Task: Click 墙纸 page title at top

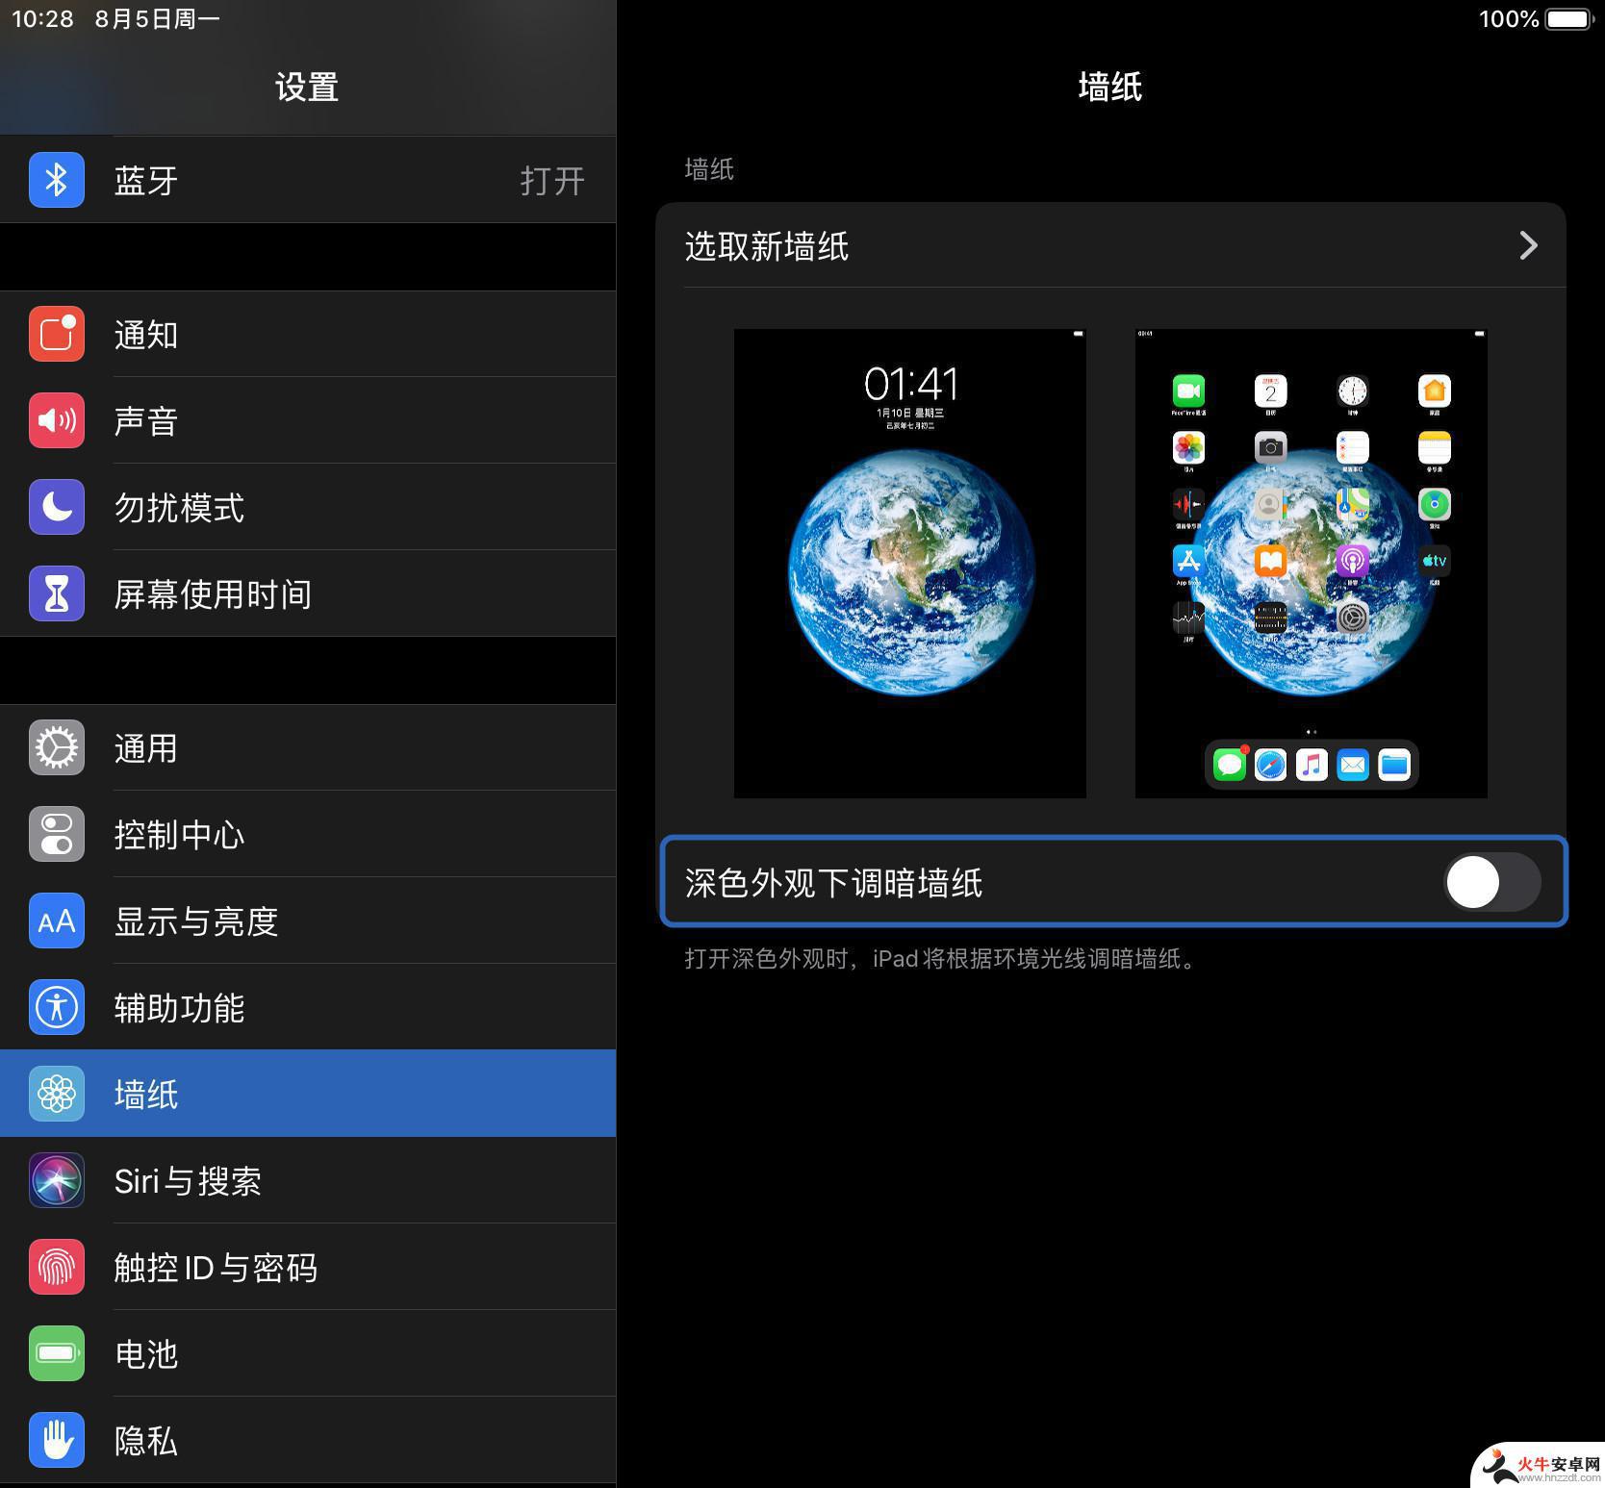Action: [1110, 88]
